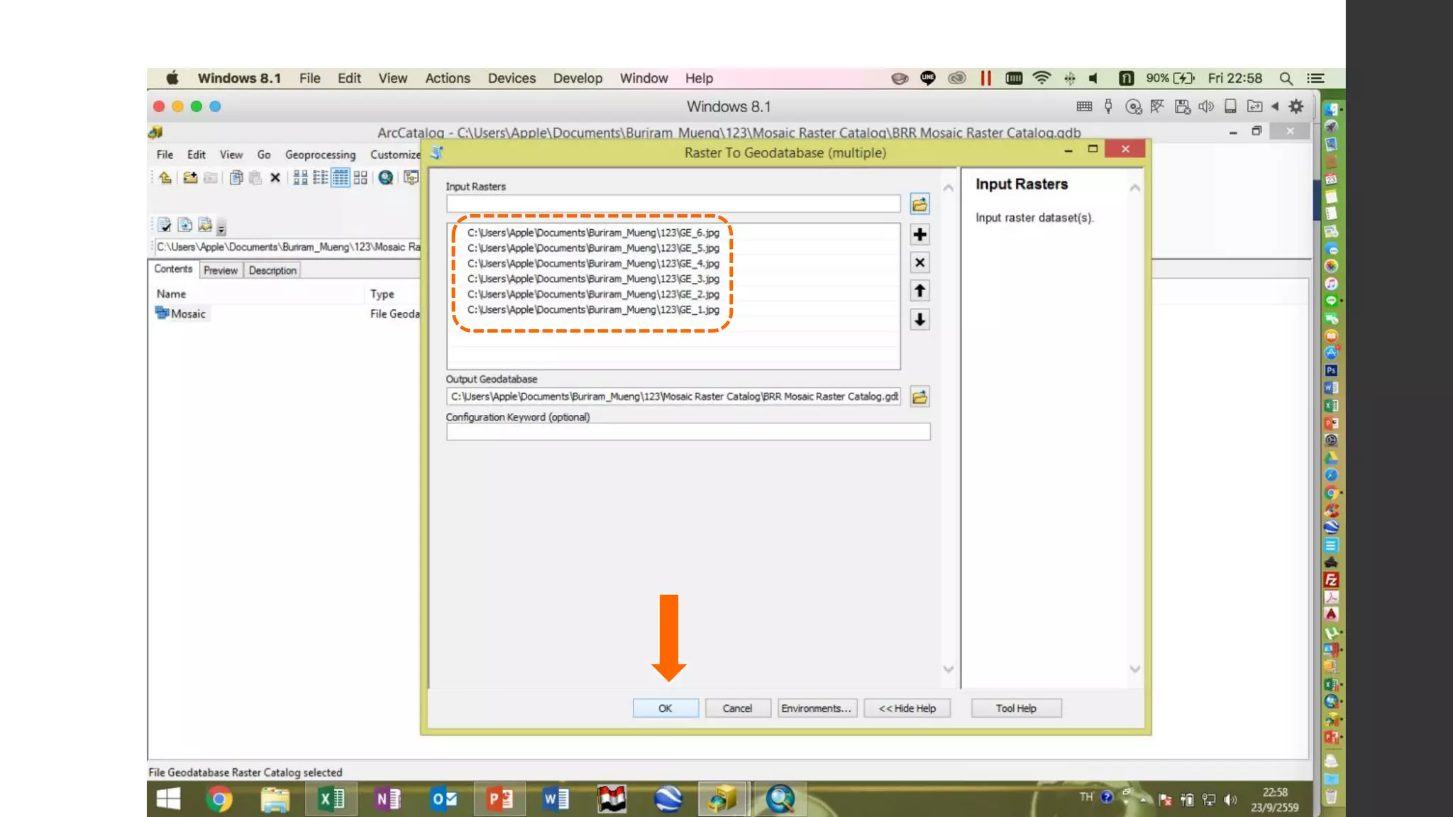This screenshot has height=817, width=1453.
Task: Browse for Output Geodatabase folder icon
Action: (919, 396)
